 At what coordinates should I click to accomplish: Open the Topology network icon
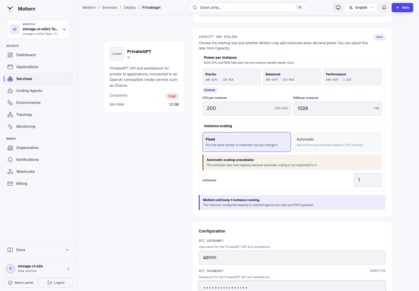pos(10,115)
